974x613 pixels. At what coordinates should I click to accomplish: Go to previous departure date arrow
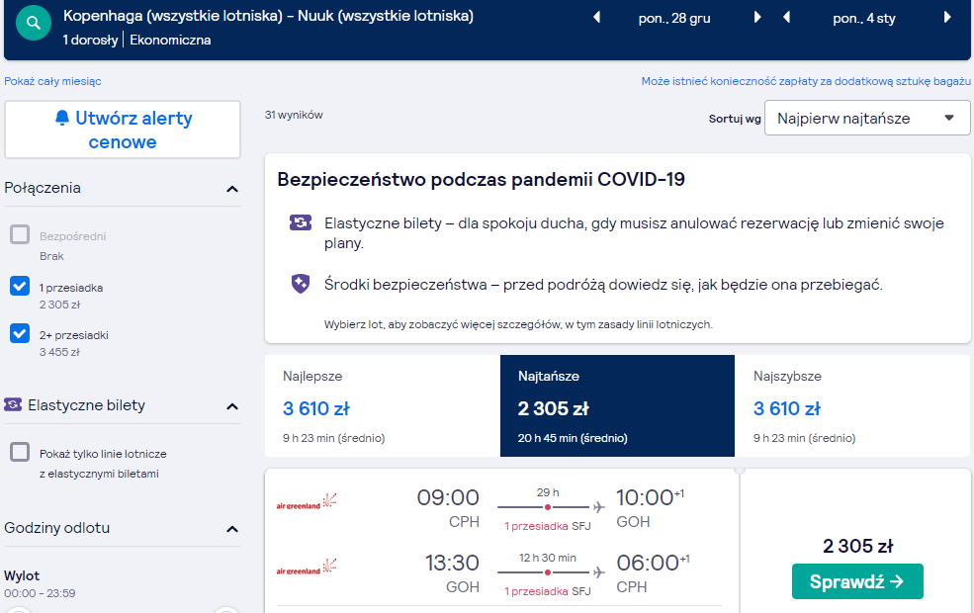[x=597, y=18]
